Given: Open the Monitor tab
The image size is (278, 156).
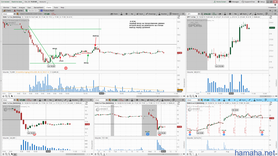Looking at the screenshot, I should coord(6,8).
